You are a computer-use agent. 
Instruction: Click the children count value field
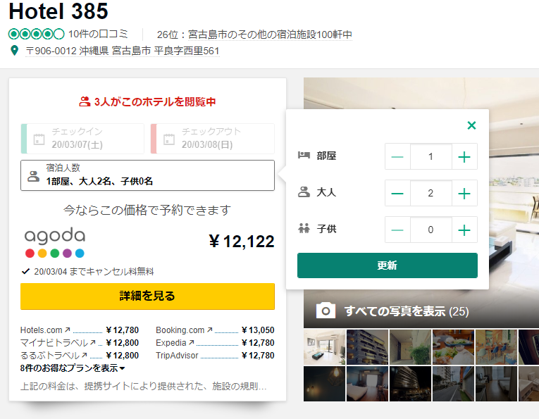[430, 230]
